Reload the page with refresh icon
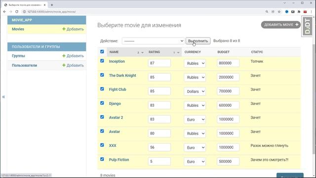This screenshot has height=178, width=316. click(17, 12)
